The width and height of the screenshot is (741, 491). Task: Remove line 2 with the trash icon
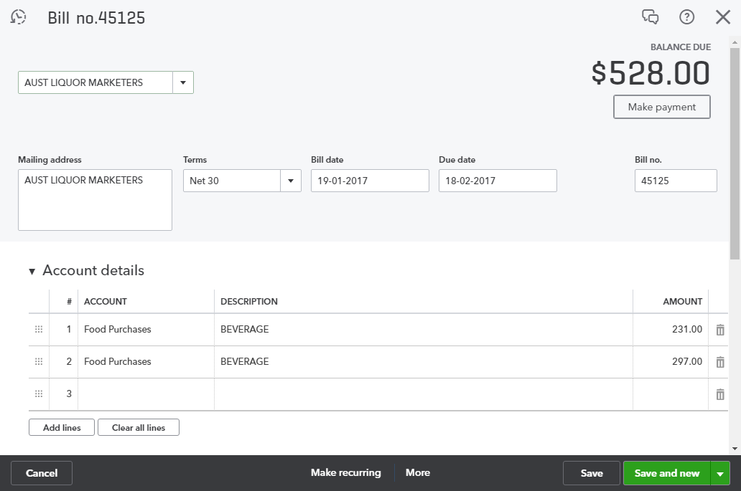click(x=719, y=361)
